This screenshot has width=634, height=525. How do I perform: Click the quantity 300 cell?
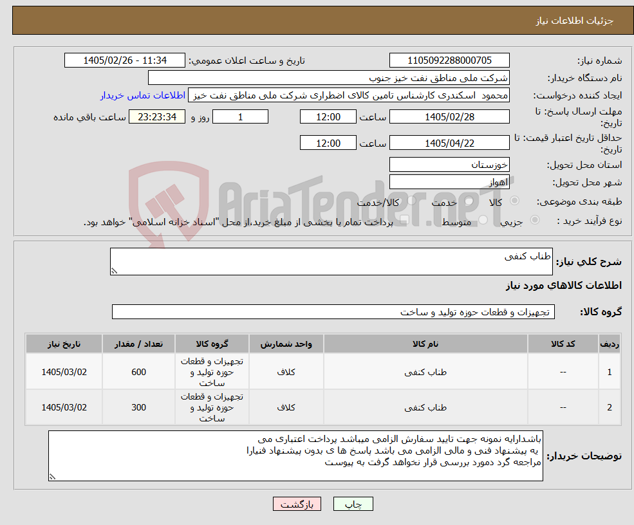click(x=138, y=407)
